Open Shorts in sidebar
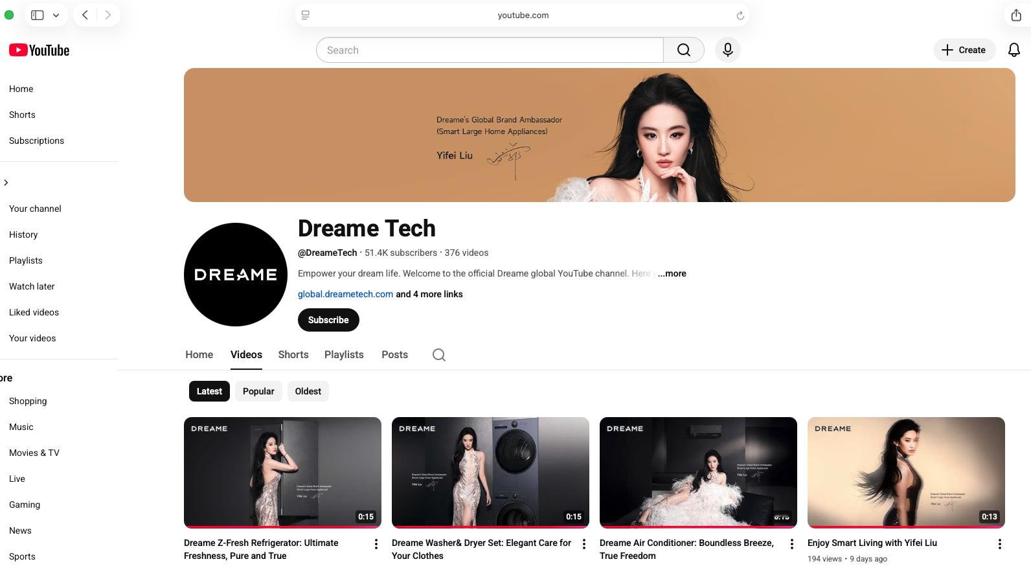Image resolution: width=1031 pixels, height=568 pixels. click(22, 115)
